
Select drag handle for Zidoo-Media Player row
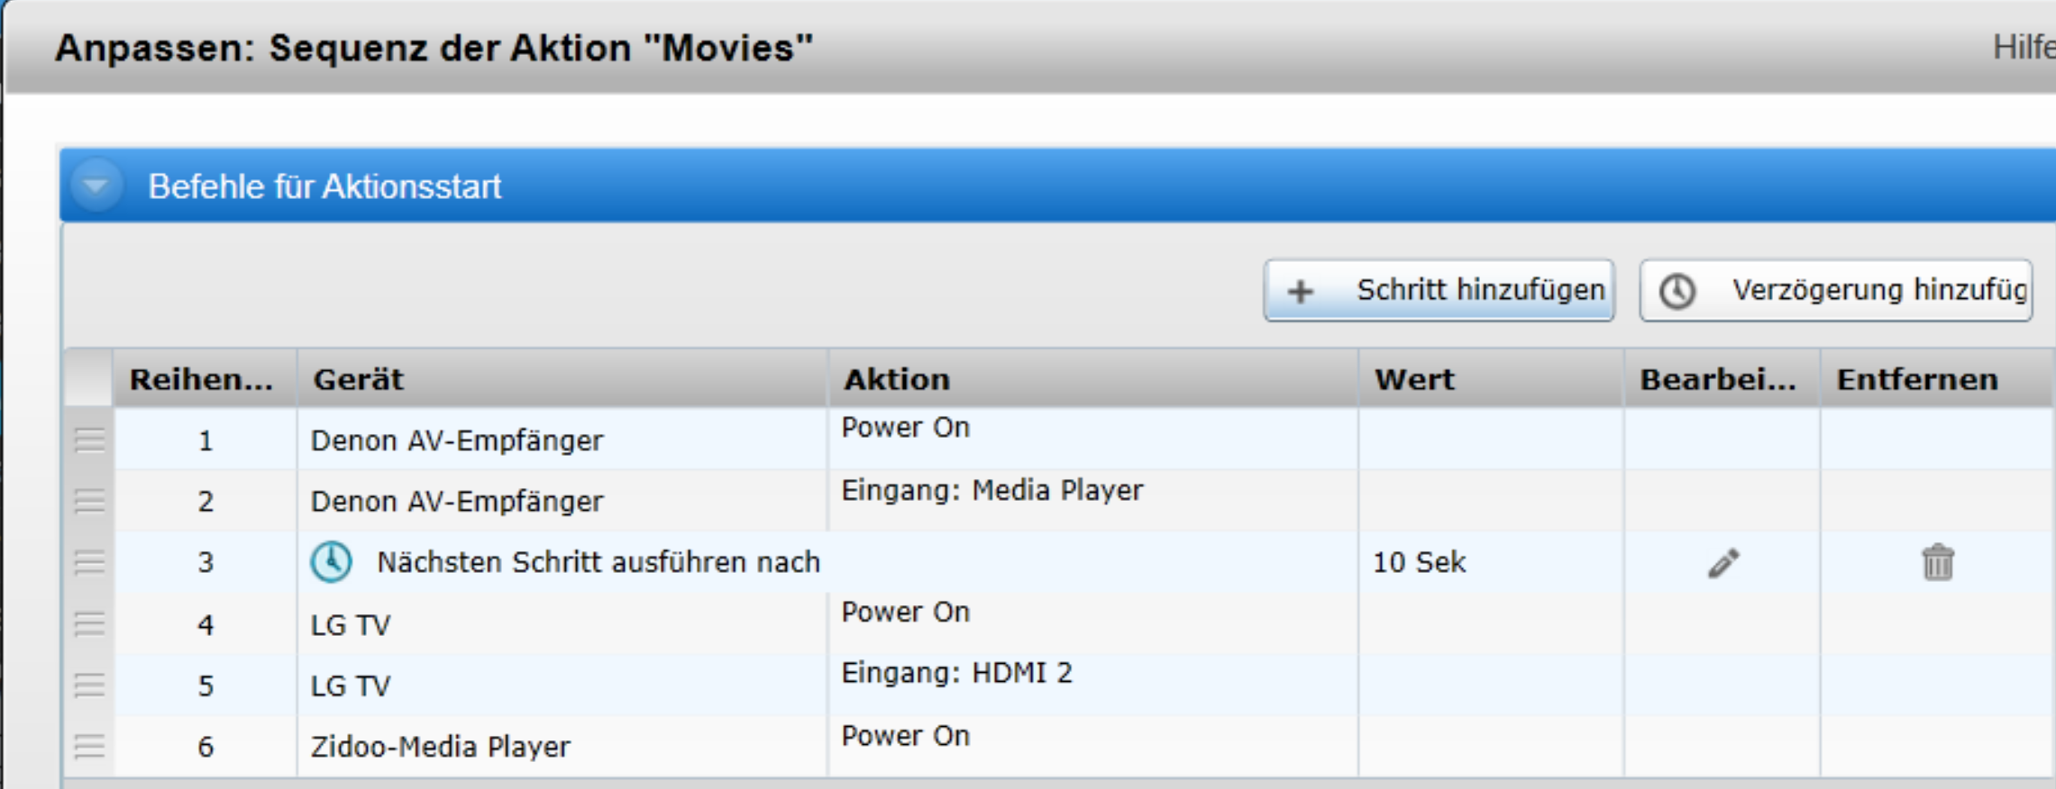(x=89, y=747)
